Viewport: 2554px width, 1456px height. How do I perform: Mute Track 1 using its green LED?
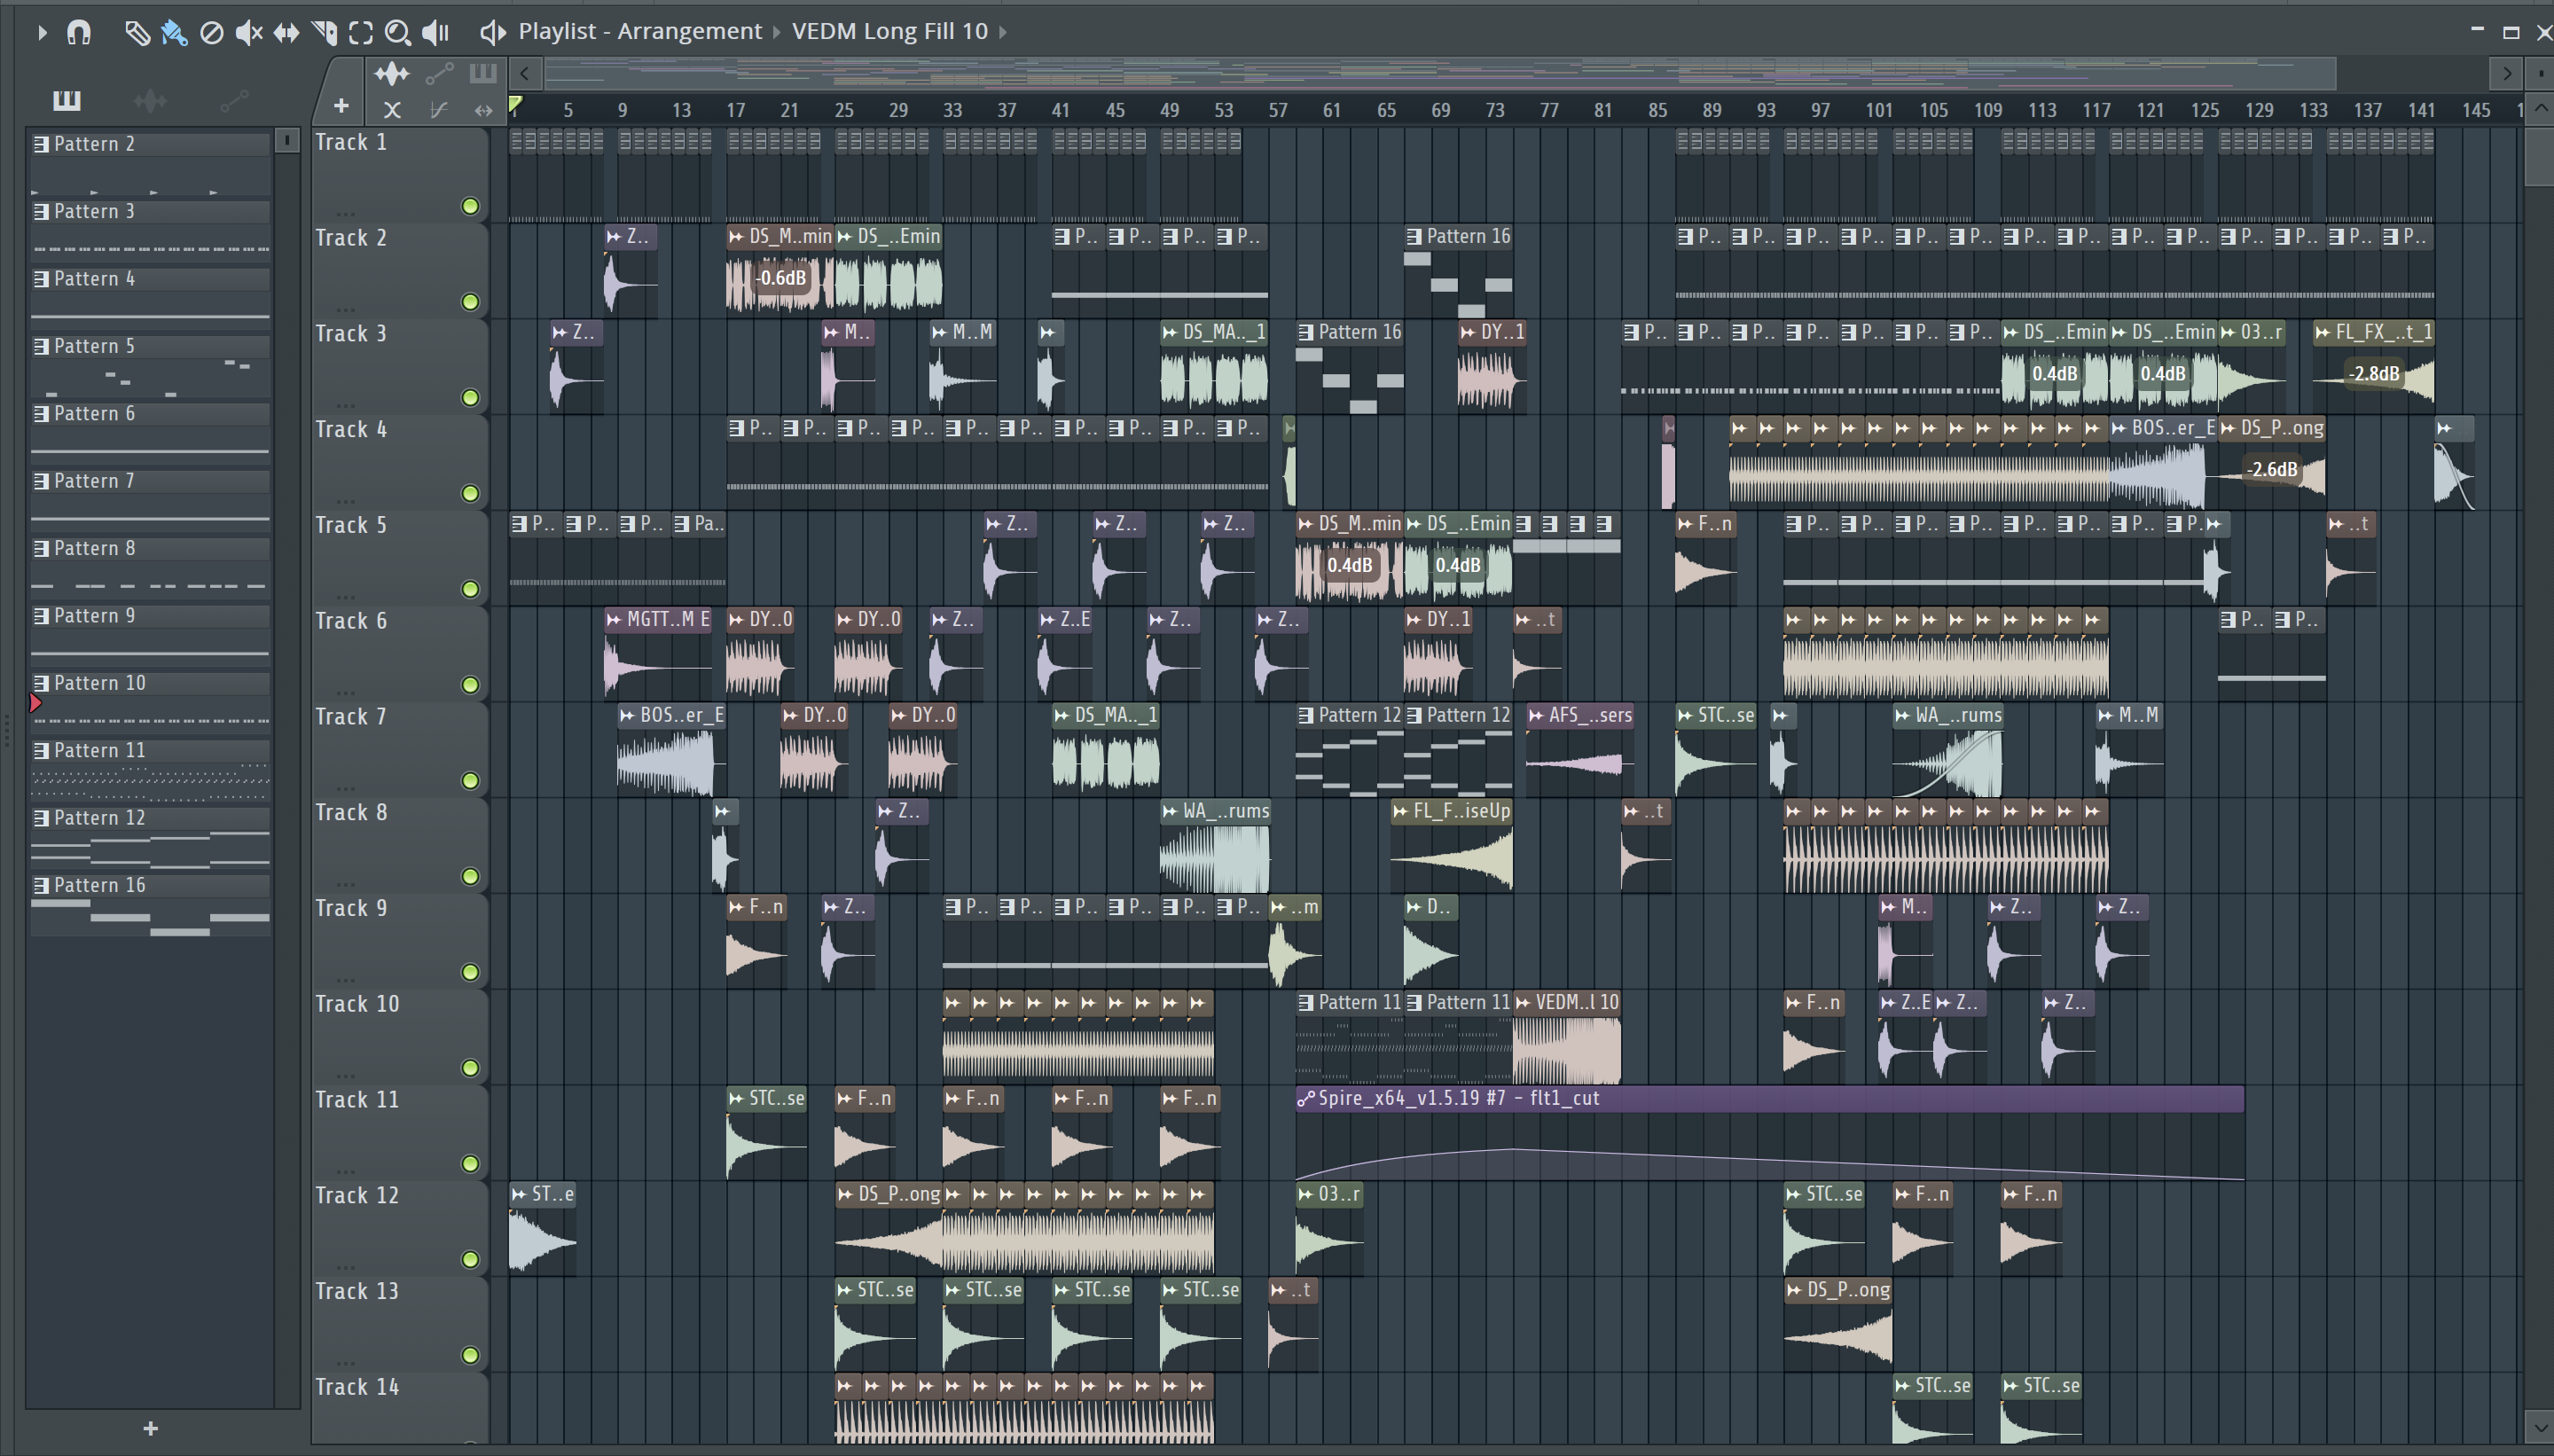[470, 206]
